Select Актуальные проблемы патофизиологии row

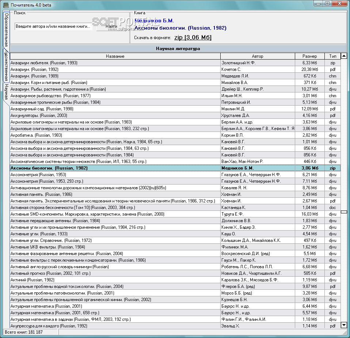tap(175, 293)
